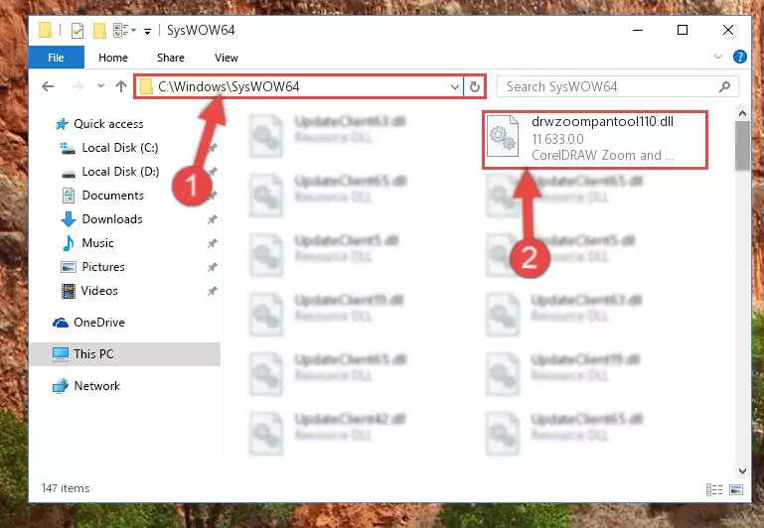The image size is (764, 528).
Task: Select Network in the sidebar
Action: point(96,386)
